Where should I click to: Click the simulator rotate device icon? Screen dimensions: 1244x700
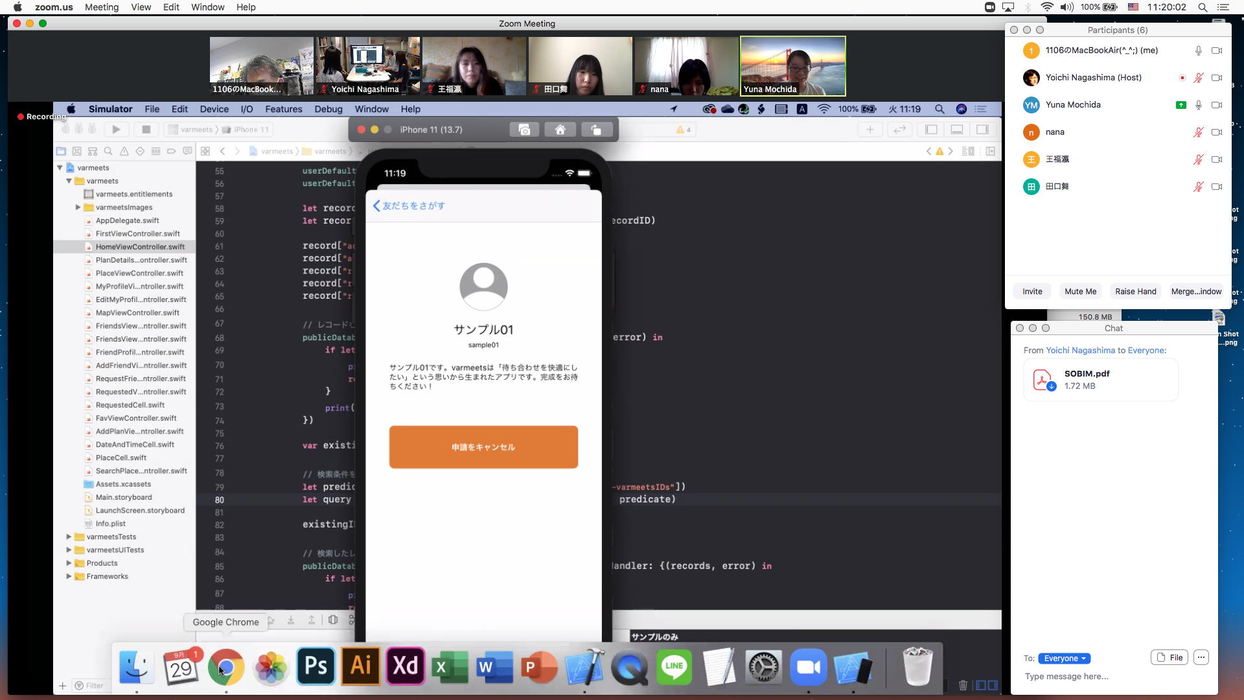click(595, 130)
